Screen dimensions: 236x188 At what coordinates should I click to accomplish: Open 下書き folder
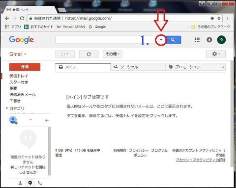15,101
